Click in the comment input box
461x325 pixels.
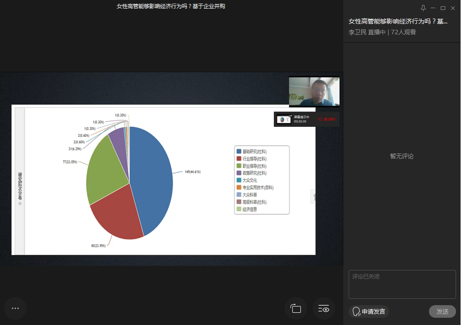[x=402, y=284]
